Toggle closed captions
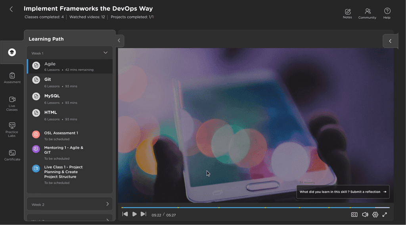The height and width of the screenshot is (225, 406). pyautogui.click(x=354, y=215)
